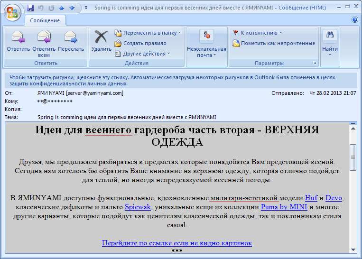Click the Нежелательная почта junk icon
This screenshot has height=259, width=362.
(207, 36)
